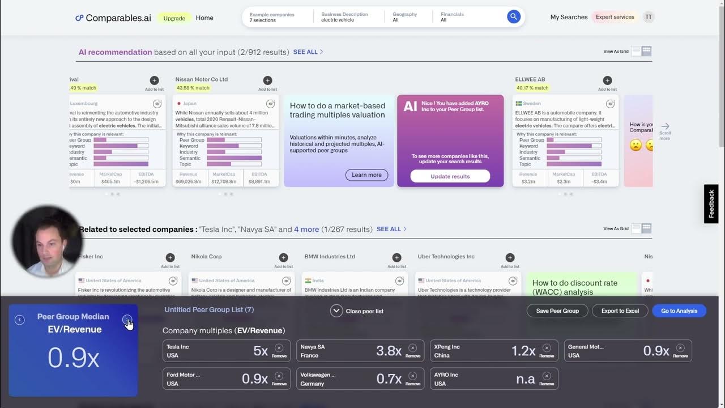Click Export to Excel button
This screenshot has height=408, width=725.
pyautogui.click(x=620, y=311)
